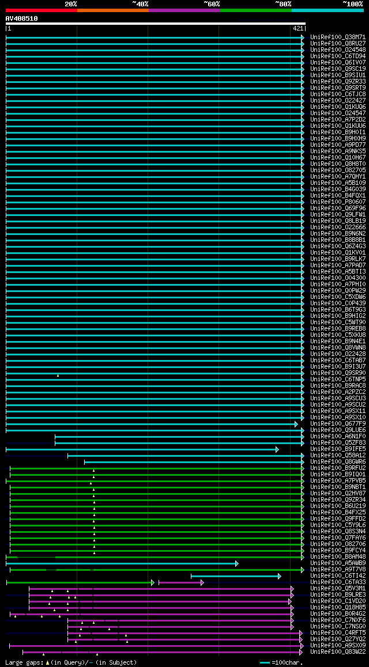Click the yellow gap marker on the Q9SR90 row

tap(58, 376)
